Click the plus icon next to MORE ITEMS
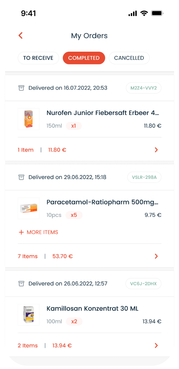This screenshot has height=369, width=179. pyautogui.click(x=21, y=232)
